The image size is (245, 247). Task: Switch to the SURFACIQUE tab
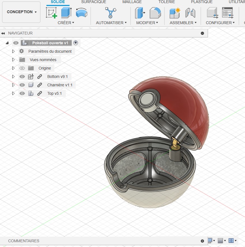tap(93, 2)
